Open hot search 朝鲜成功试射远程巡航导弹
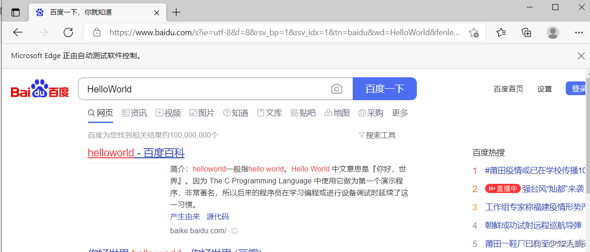Screen dimensions: 590x252 pyautogui.click(x=533, y=225)
